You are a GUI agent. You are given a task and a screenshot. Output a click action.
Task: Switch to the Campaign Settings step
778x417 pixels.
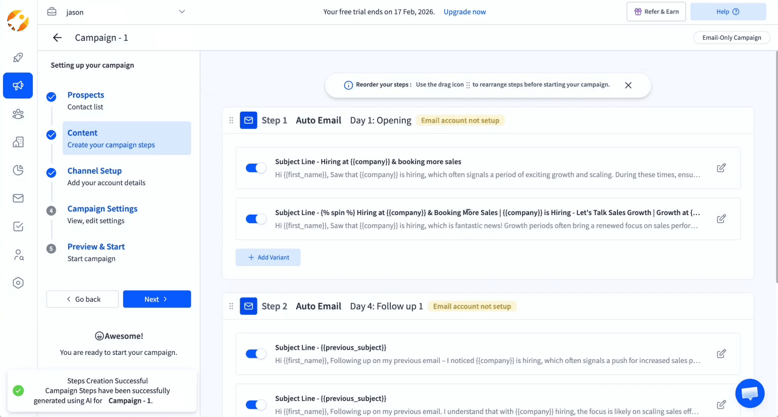(x=102, y=209)
